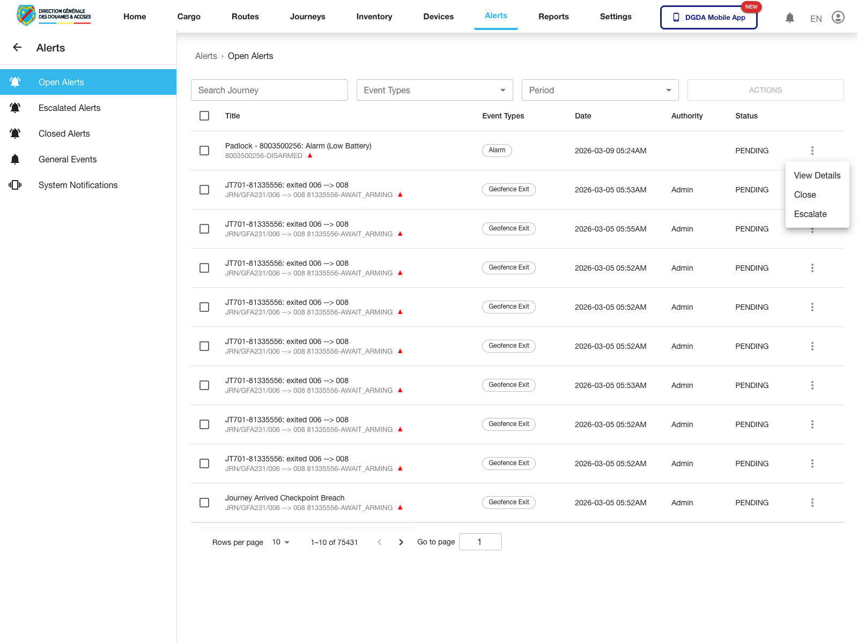Click inside the Go to page input field

pyautogui.click(x=480, y=541)
